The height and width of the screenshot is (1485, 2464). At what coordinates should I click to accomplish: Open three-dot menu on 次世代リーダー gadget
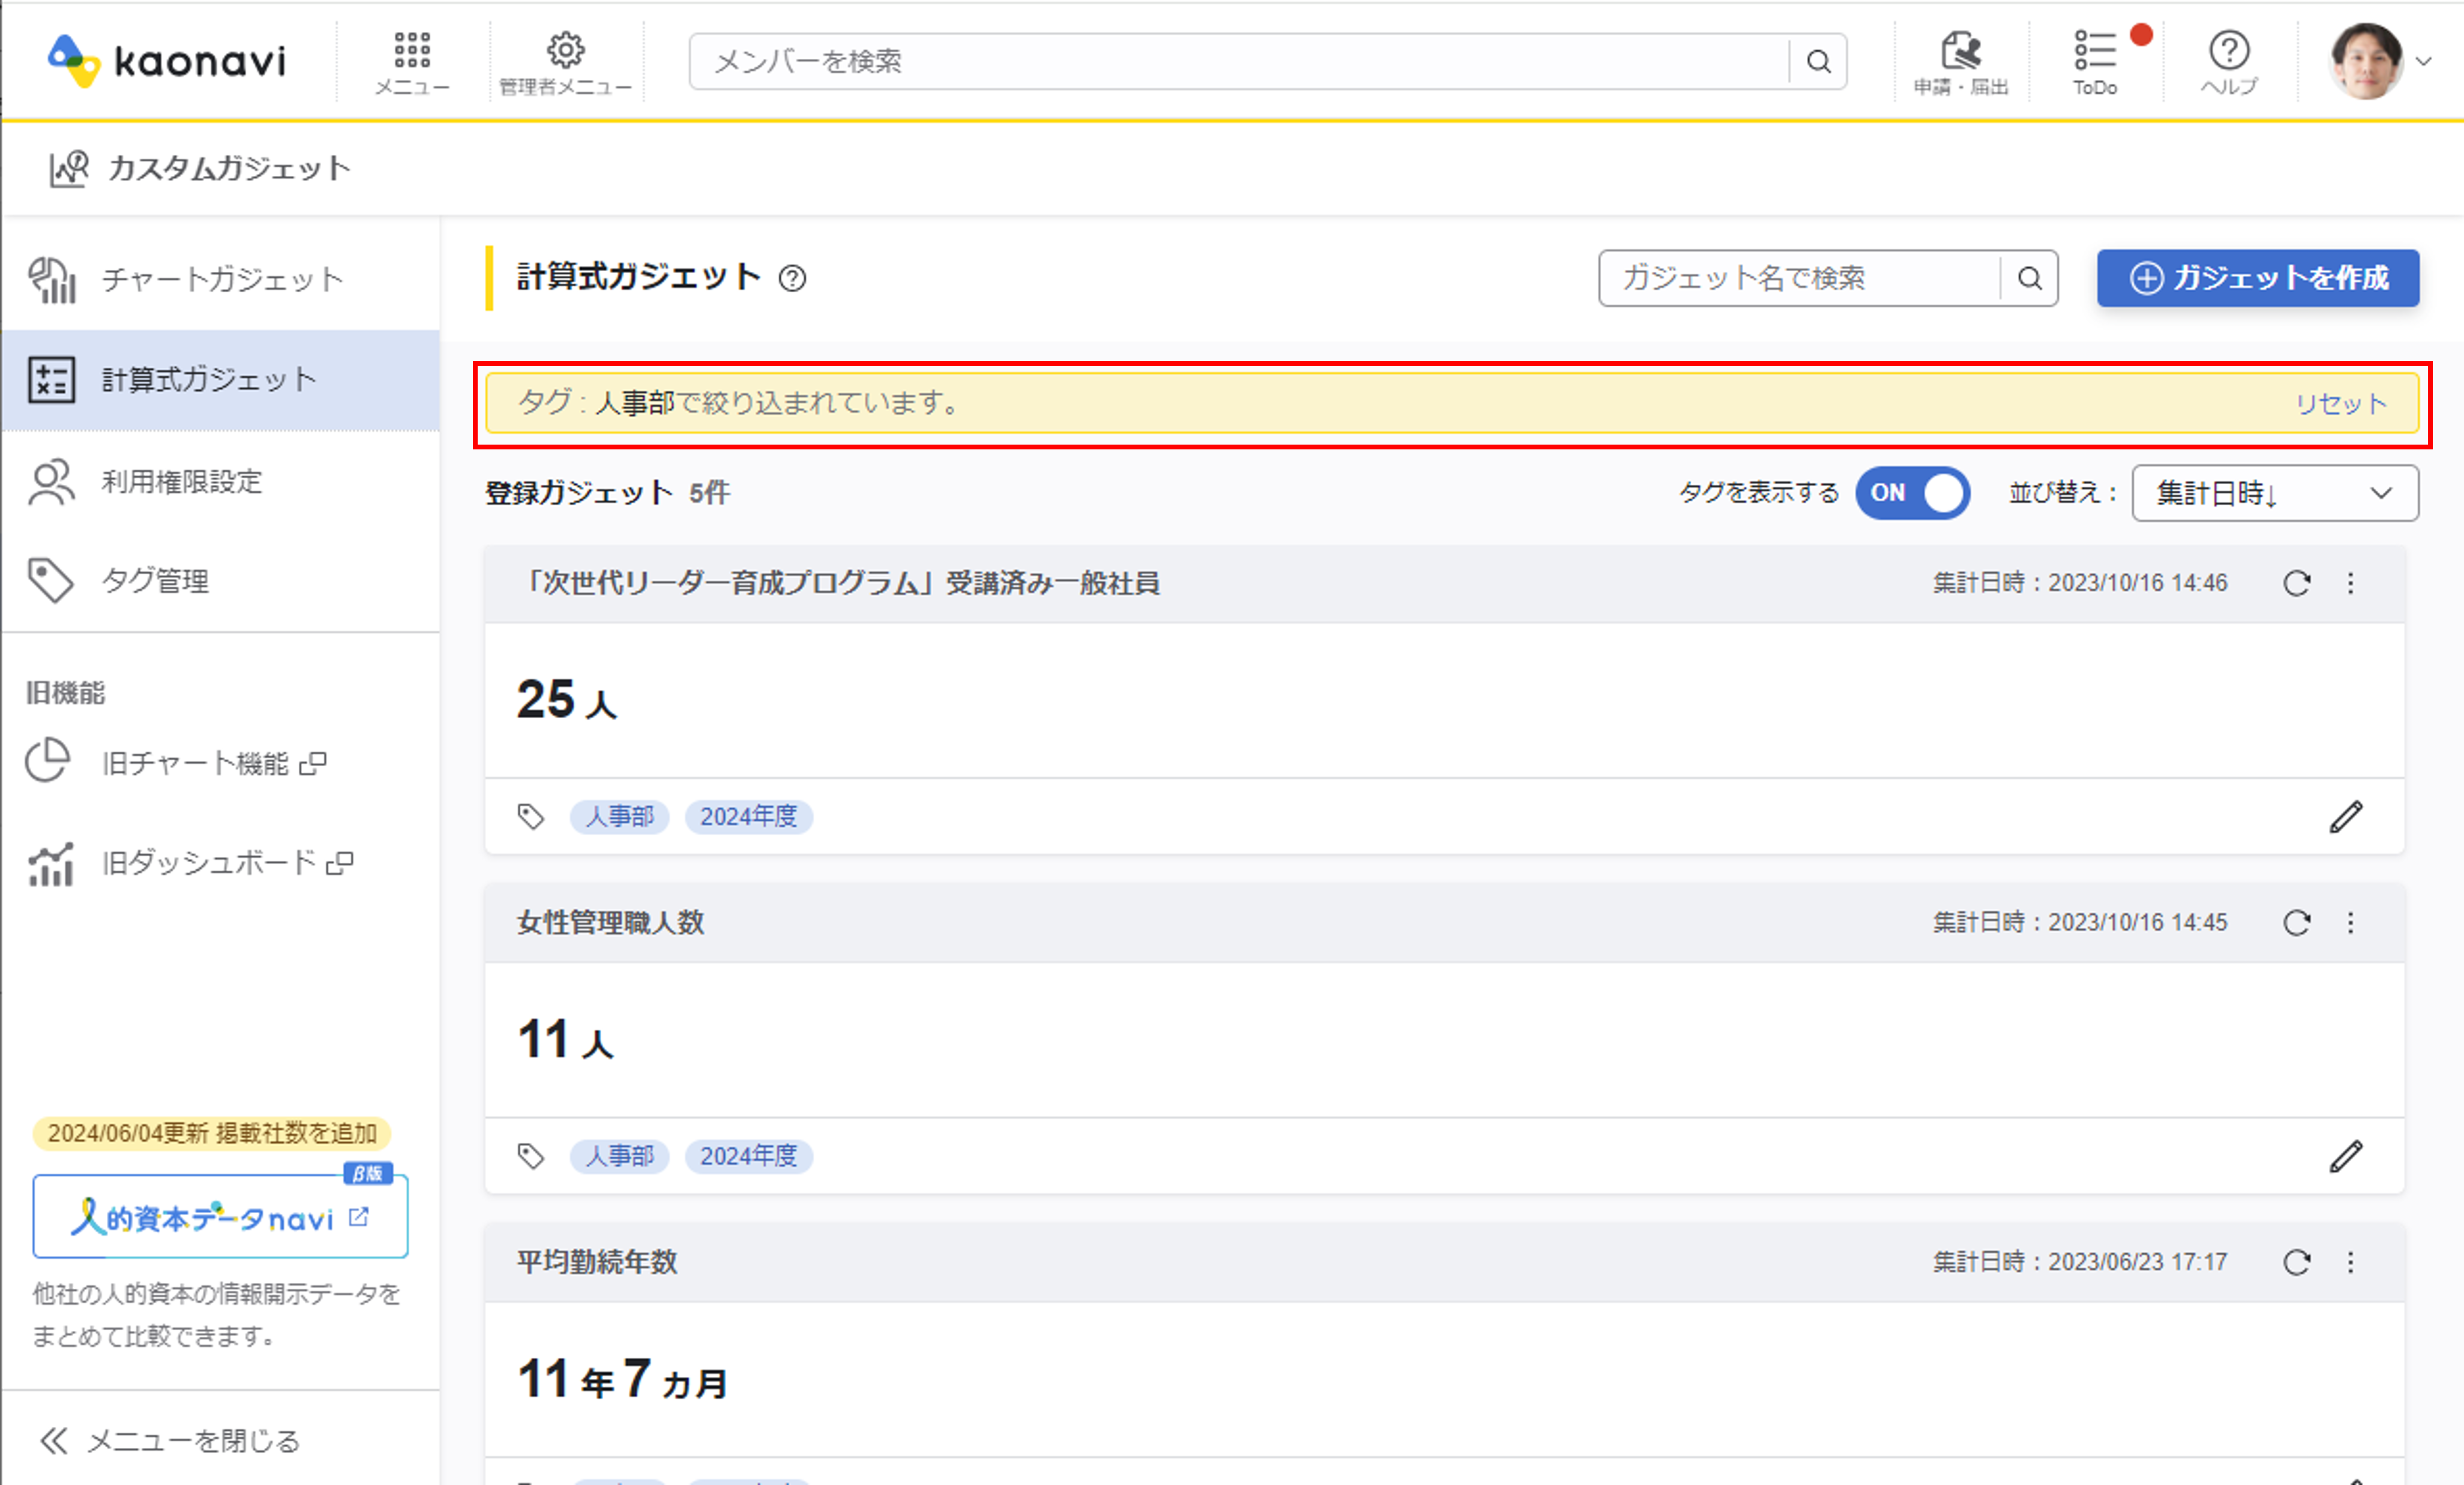pos(2351,583)
